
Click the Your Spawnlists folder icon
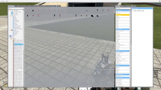click(11, 10)
